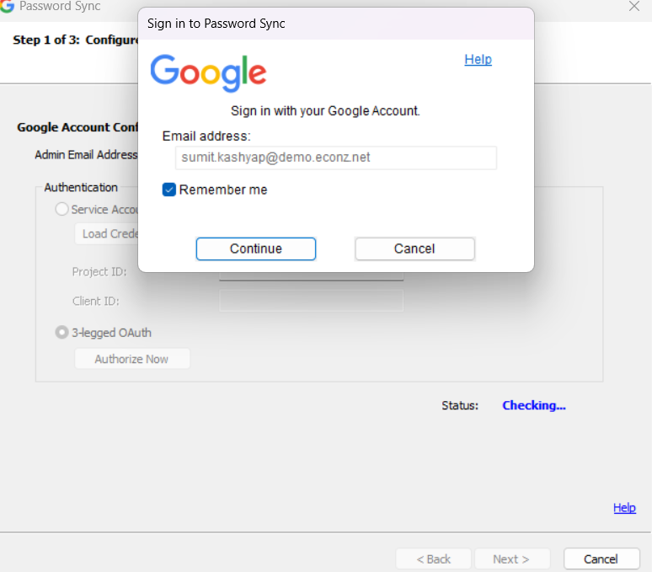This screenshot has width=652, height=572.
Task: Close the Password Sync window
Action: point(634,6)
